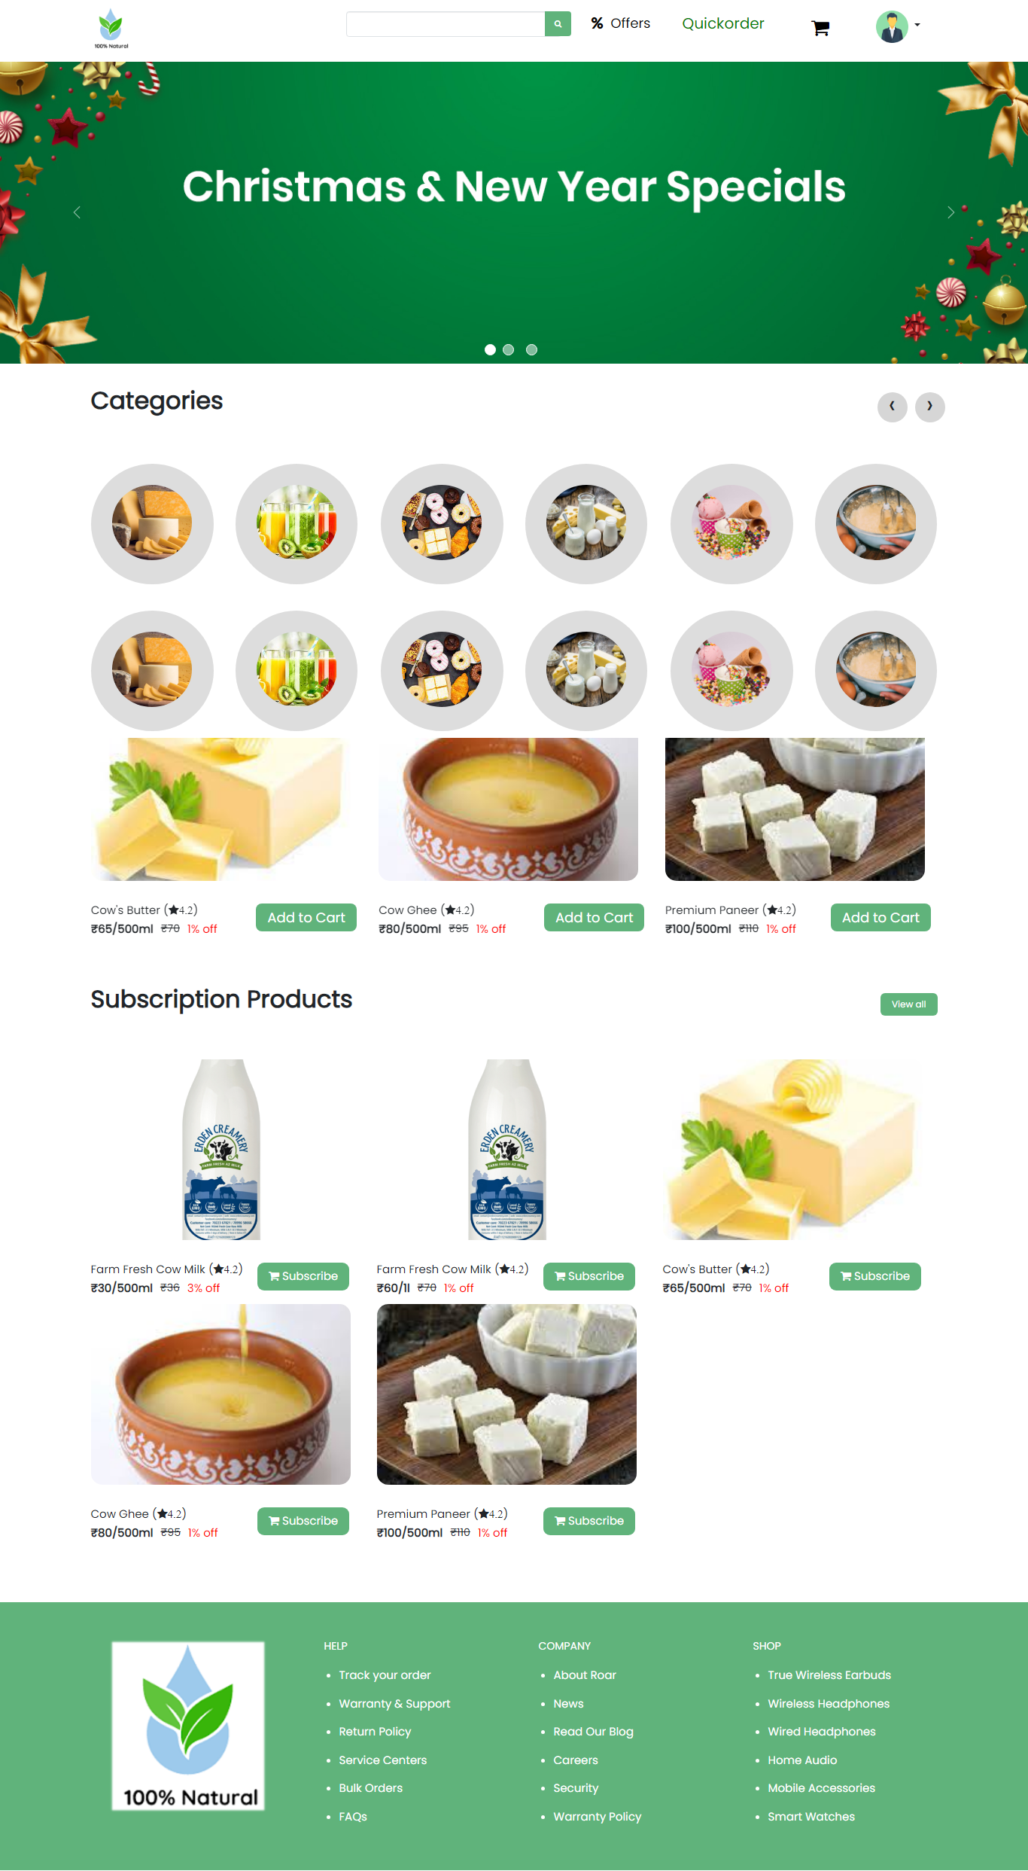Viewport: 1028px width, 1871px height.
Task: Open the Offers menu item
Action: tap(621, 23)
